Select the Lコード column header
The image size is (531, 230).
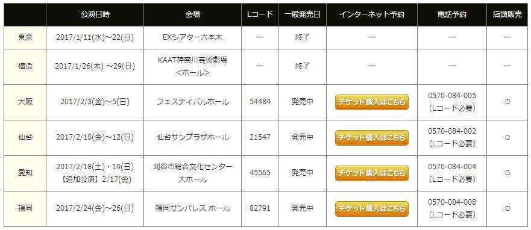coord(260,14)
